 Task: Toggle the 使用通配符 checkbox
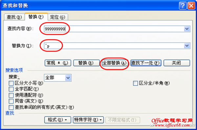(11, 95)
